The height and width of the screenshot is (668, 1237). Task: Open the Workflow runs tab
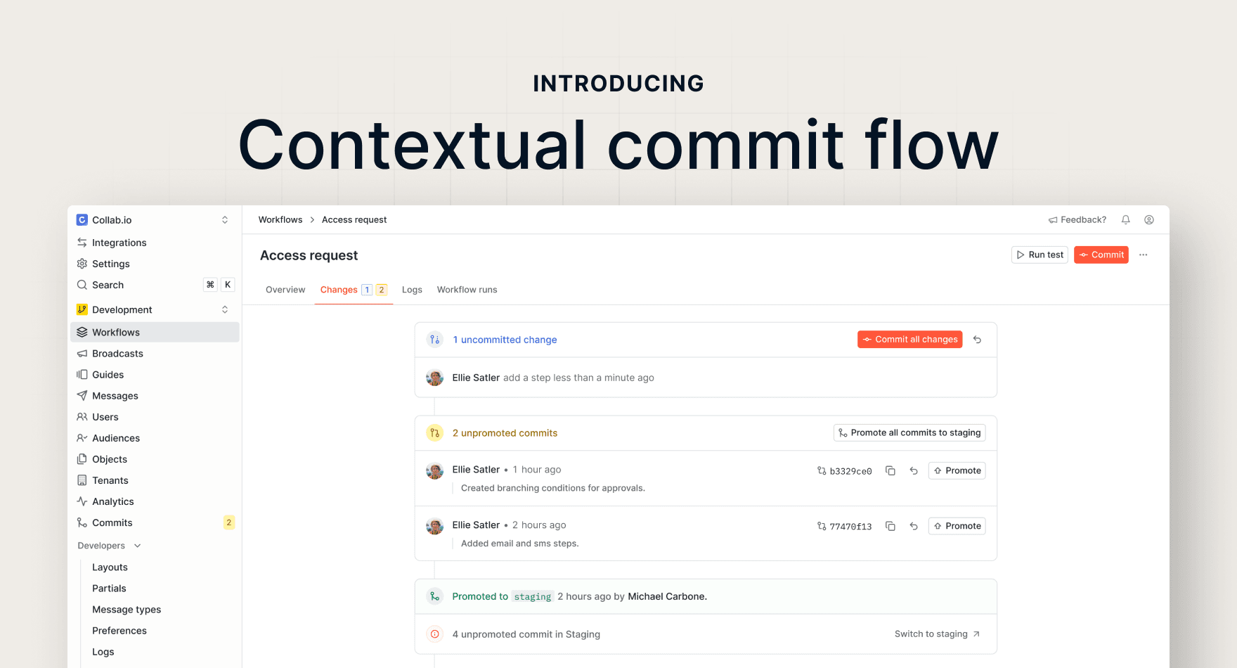pos(467,290)
